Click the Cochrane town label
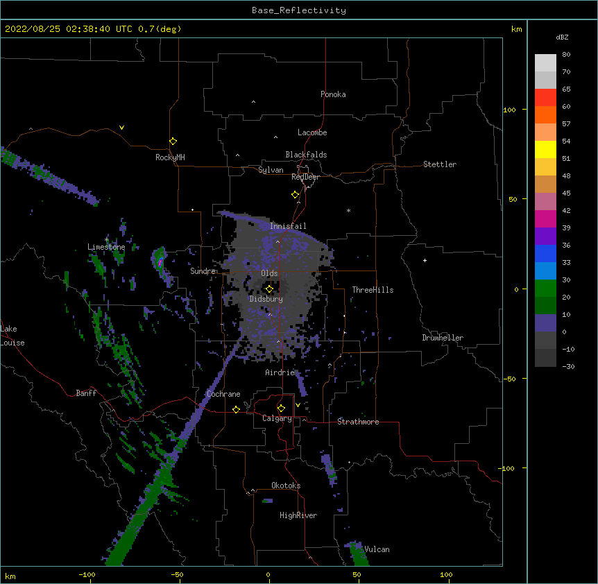This screenshot has height=584, width=598. (x=223, y=394)
